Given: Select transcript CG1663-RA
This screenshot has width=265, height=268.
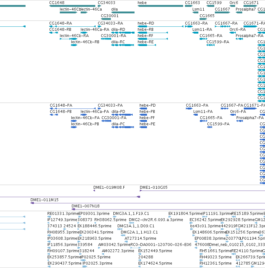Looking at the screenshot, I should (196, 23).
